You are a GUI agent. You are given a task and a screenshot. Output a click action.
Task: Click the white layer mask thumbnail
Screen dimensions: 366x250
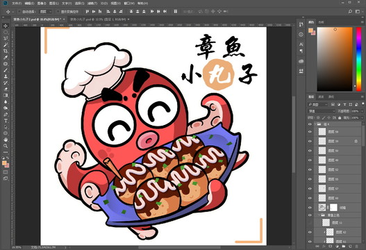[x=333, y=207]
